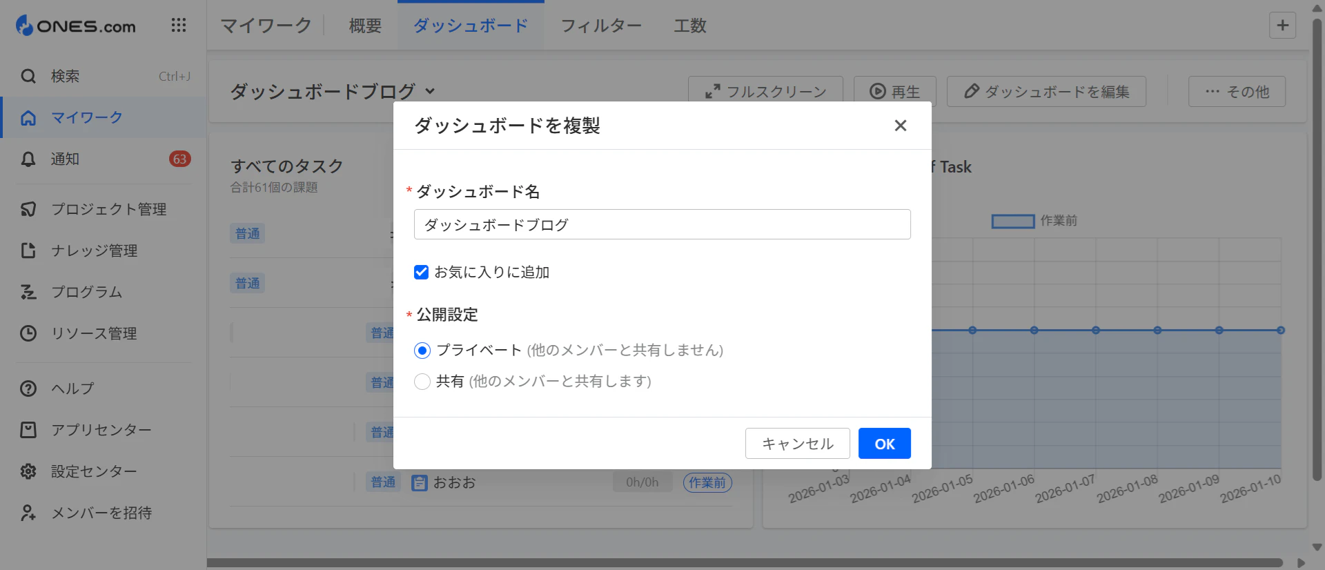Image resolution: width=1325 pixels, height=570 pixels.
Task: Click the ダッシュボード名 input field
Action: pos(662,225)
